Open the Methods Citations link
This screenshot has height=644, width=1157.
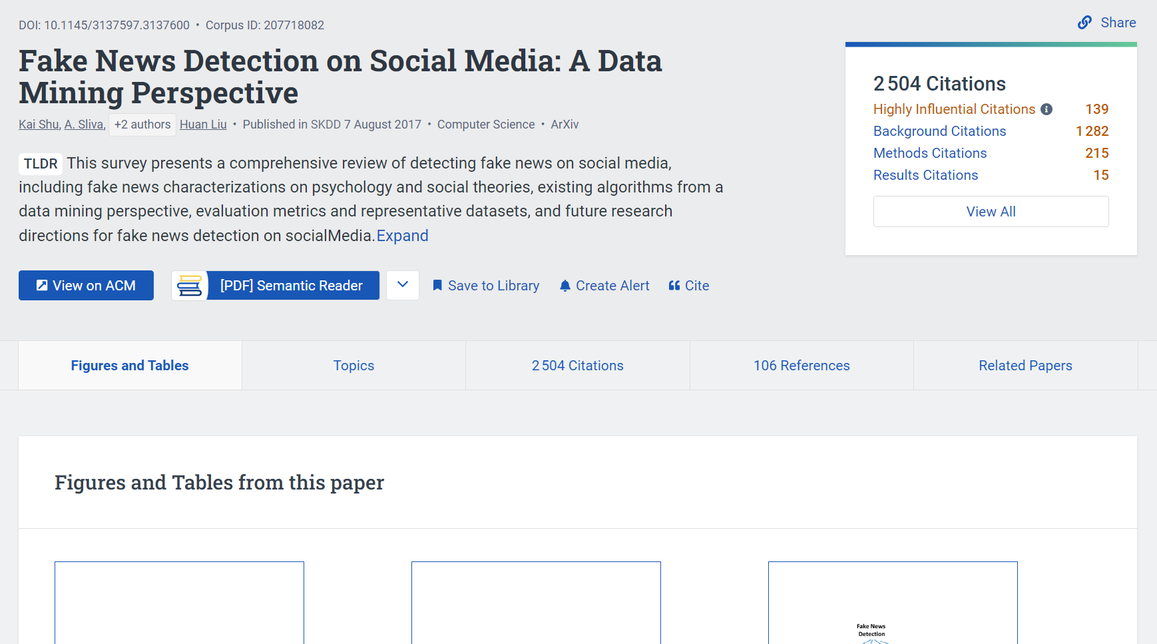click(930, 153)
